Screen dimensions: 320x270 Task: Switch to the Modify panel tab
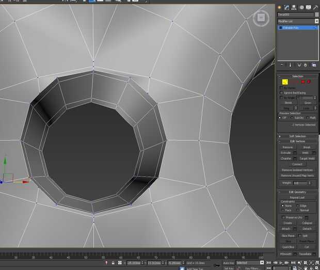[286, 7]
